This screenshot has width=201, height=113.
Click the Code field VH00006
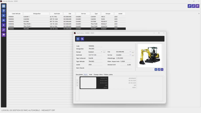[x=95, y=46]
